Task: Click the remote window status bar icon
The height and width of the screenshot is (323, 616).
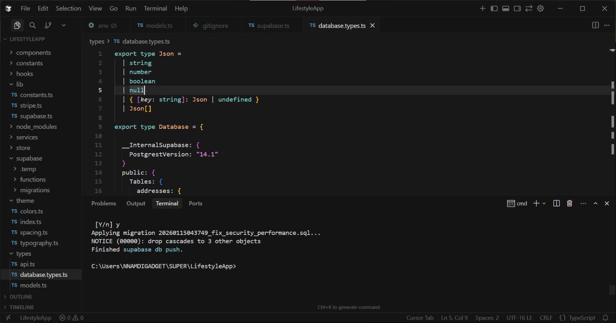Action: click(x=8, y=318)
